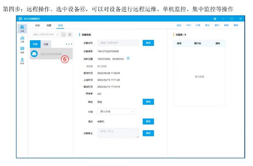Switch to the 地图 tab
The height and width of the screenshot is (166, 253).
tap(49, 25)
